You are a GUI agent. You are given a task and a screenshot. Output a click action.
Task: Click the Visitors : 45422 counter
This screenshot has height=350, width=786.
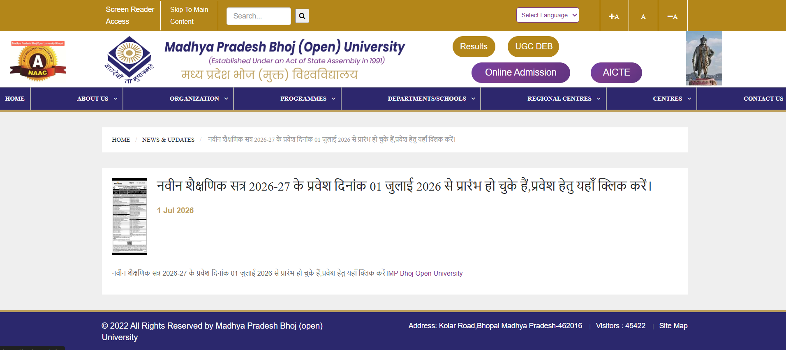(x=621, y=326)
